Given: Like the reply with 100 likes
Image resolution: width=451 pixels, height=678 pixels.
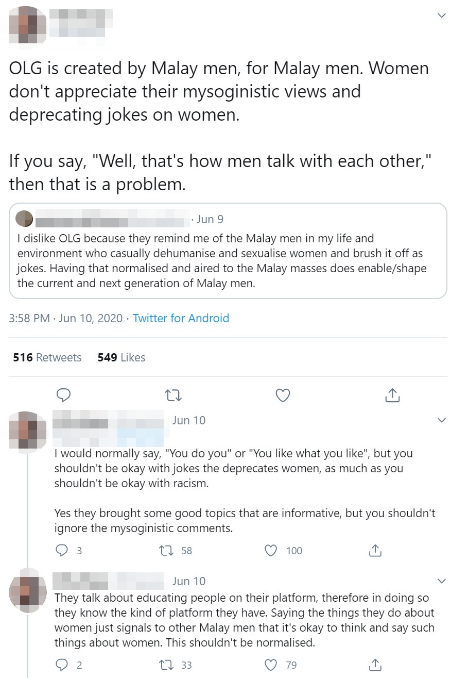Looking at the screenshot, I should tap(271, 551).
